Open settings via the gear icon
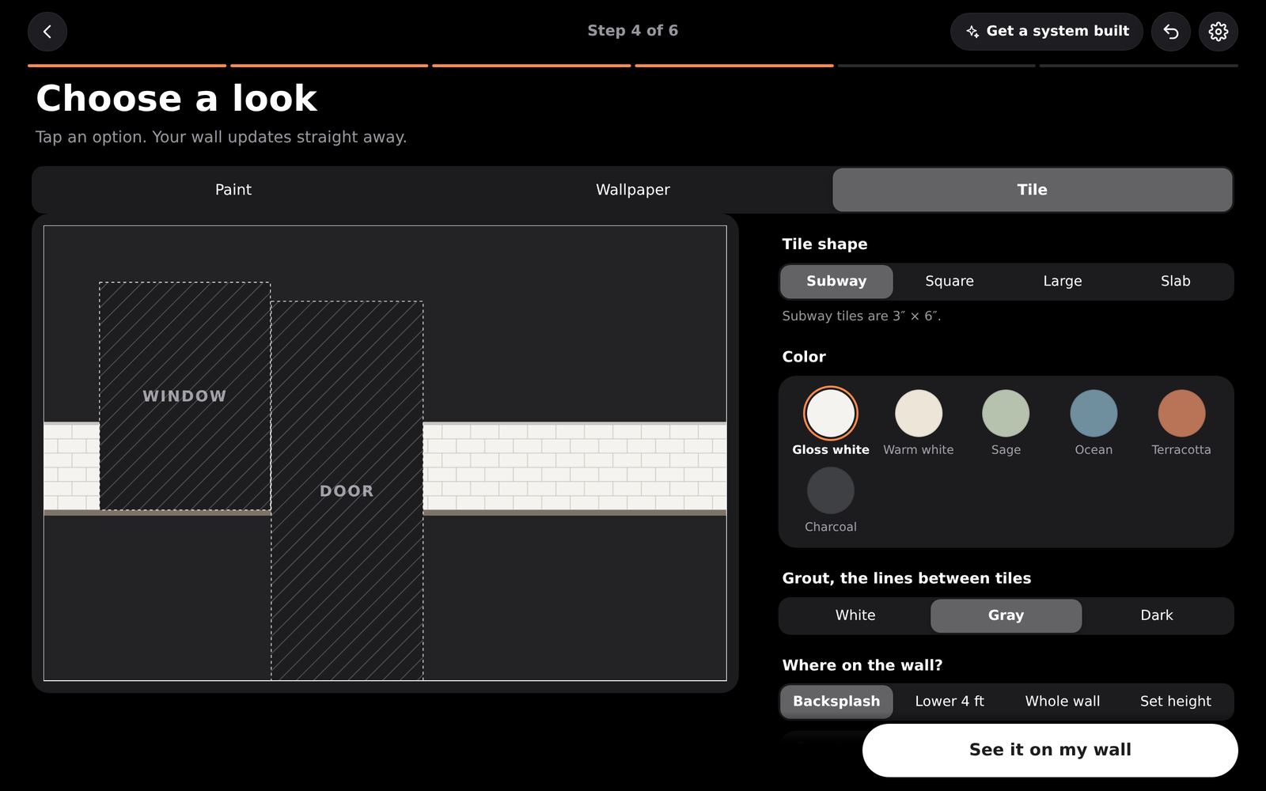The width and height of the screenshot is (1266, 791). pyautogui.click(x=1219, y=32)
